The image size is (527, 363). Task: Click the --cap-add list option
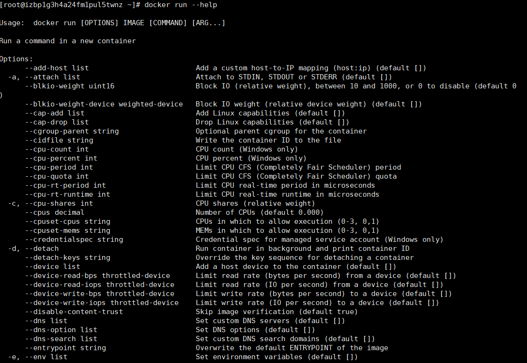[55, 113]
